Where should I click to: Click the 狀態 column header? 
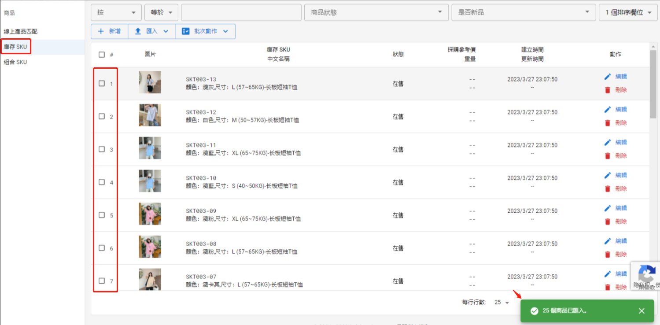click(x=398, y=55)
